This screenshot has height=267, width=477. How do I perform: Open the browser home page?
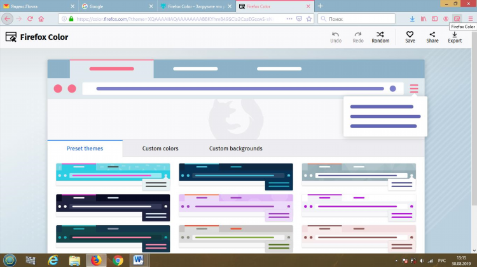[x=41, y=19]
